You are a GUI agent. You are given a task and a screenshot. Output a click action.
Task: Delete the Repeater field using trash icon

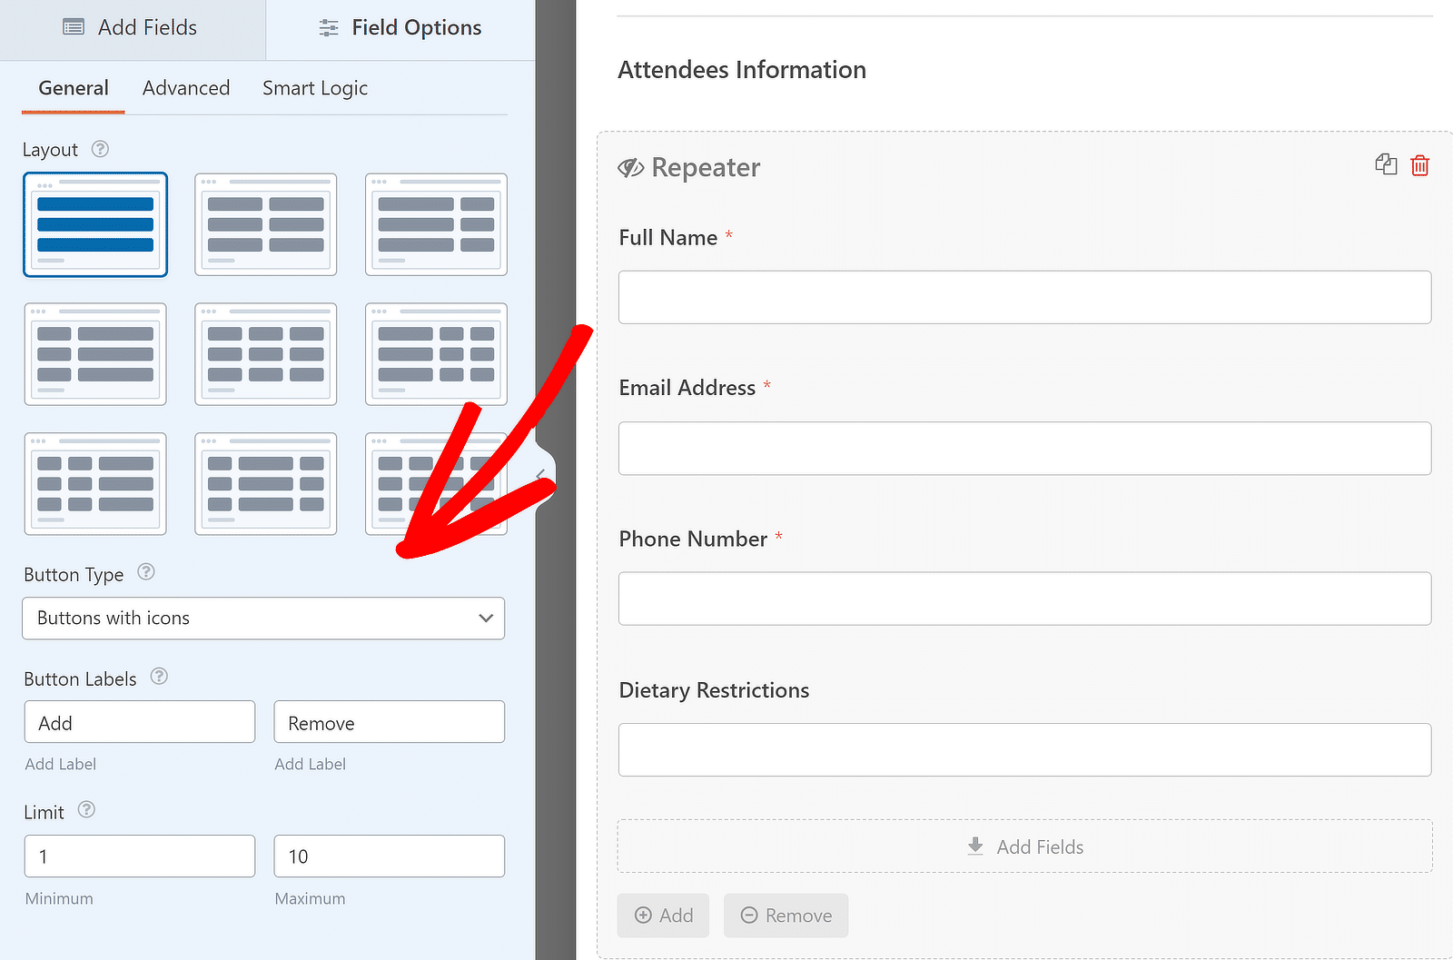pos(1420,165)
